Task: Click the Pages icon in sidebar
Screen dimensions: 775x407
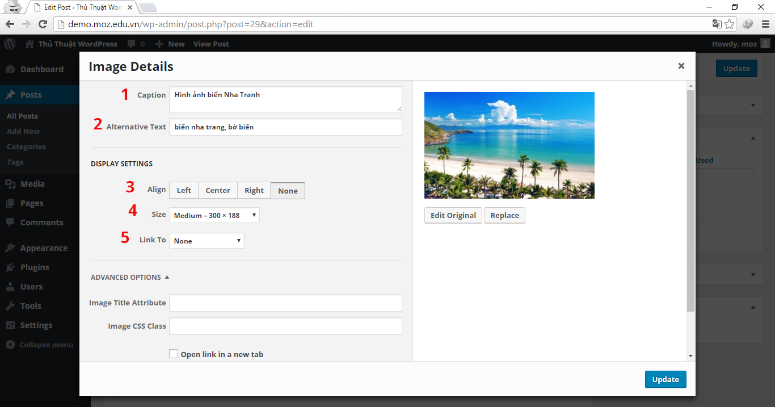Action: click(10, 203)
